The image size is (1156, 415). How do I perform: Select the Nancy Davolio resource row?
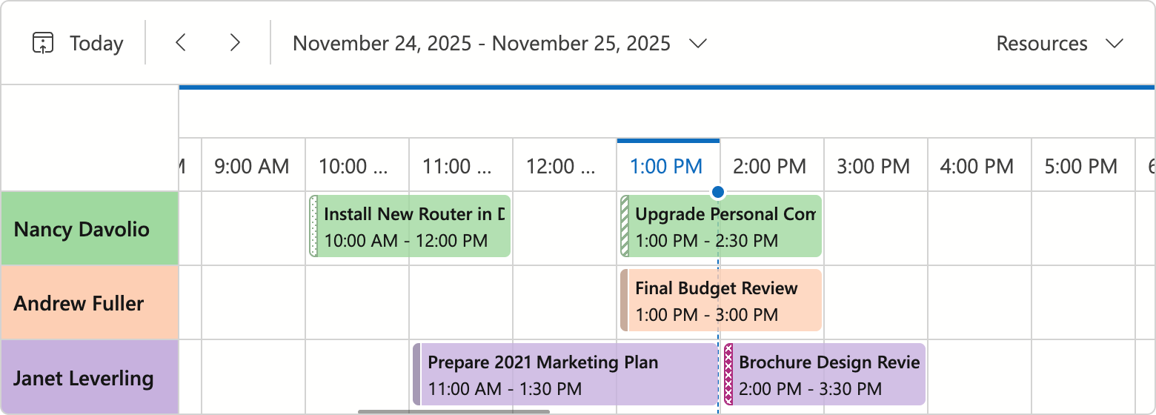tap(90, 229)
